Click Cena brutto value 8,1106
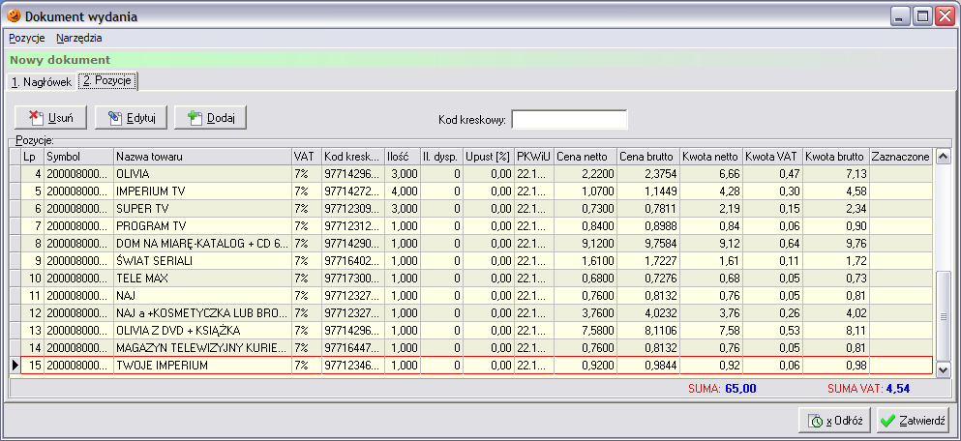This screenshot has width=961, height=441. (648, 331)
